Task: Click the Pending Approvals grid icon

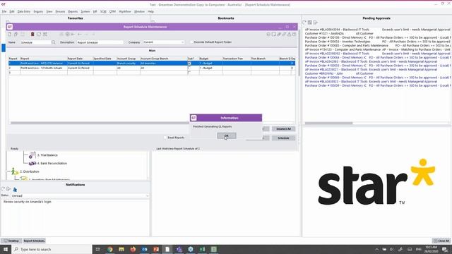Action: (310, 22)
